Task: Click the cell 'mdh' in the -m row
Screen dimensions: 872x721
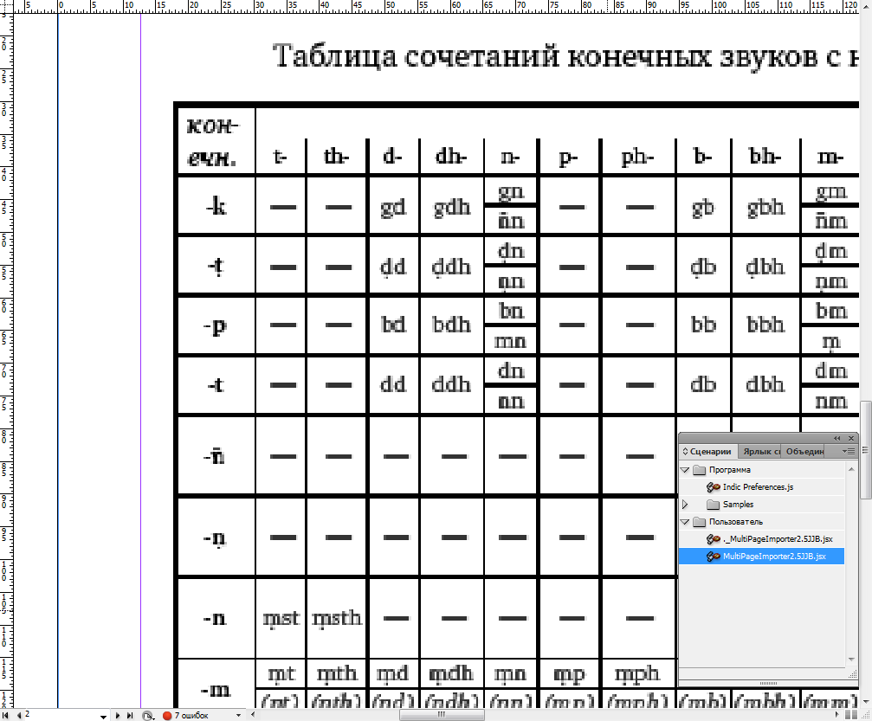Action: click(x=451, y=673)
